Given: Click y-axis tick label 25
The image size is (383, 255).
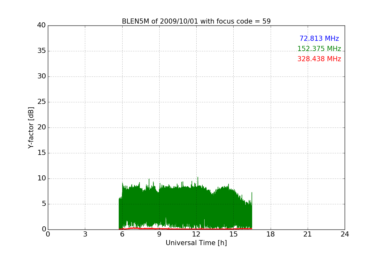Looking at the screenshot, I should tap(41, 102).
